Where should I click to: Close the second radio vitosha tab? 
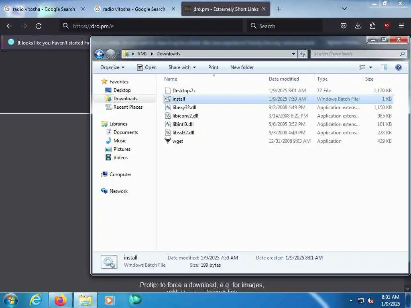(173, 9)
